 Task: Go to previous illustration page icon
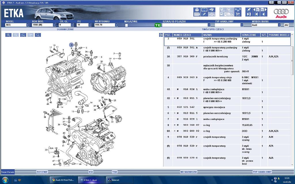click(256, 10)
